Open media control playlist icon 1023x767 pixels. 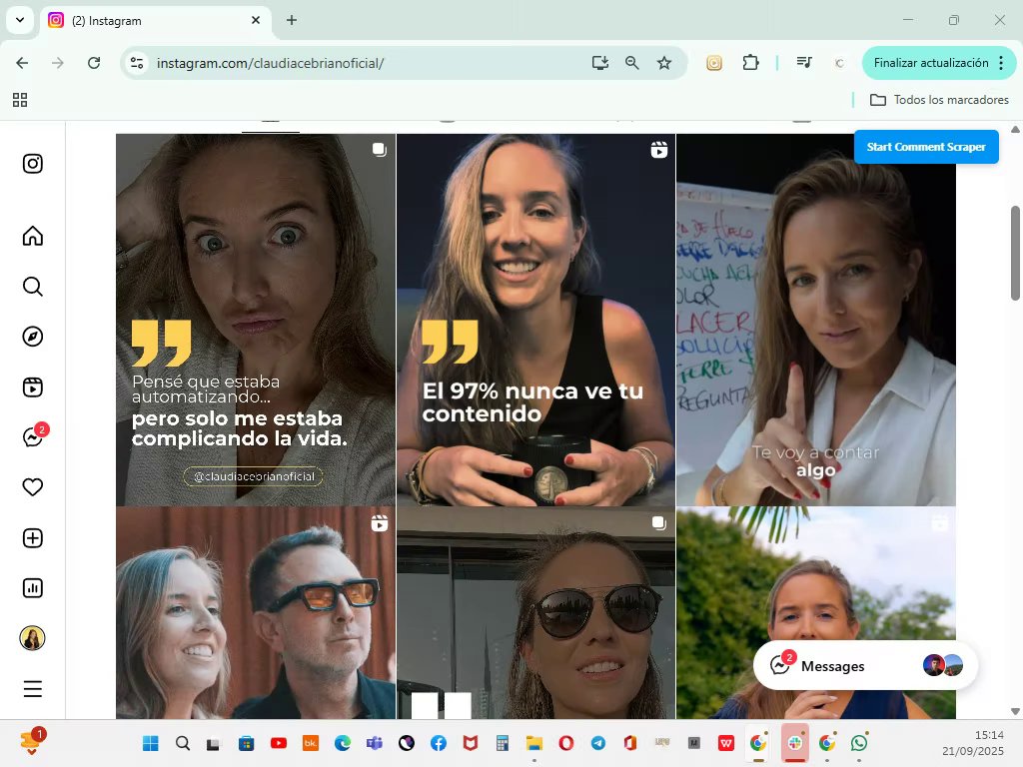[x=804, y=63]
